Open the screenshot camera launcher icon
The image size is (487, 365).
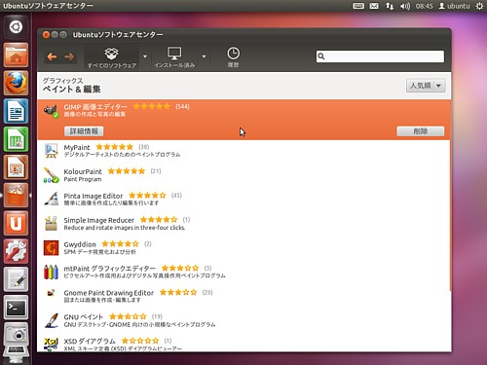coord(16,335)
